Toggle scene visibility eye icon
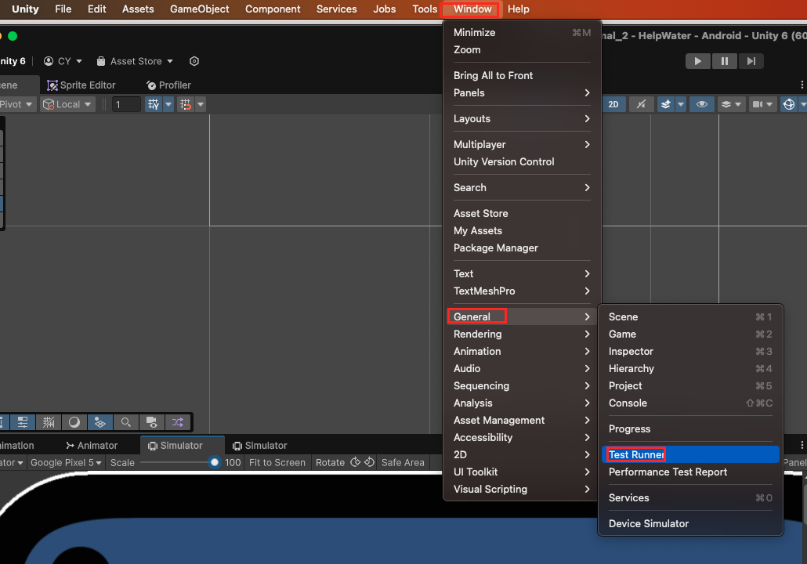Viewport: 807px width, 564px height. (701, 104)
